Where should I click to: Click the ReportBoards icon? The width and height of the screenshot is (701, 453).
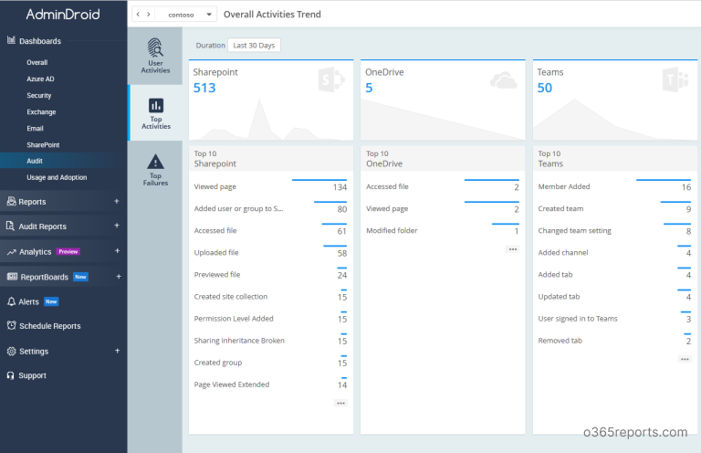(x=12, y=277)
